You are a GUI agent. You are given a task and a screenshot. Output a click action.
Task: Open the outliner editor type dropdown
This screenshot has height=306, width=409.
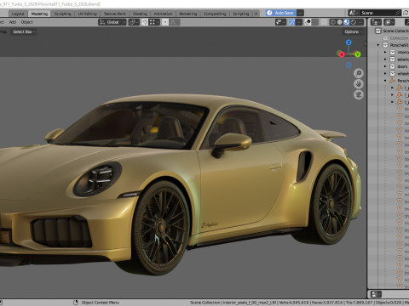pyautogui.click(x=376, y=22)
